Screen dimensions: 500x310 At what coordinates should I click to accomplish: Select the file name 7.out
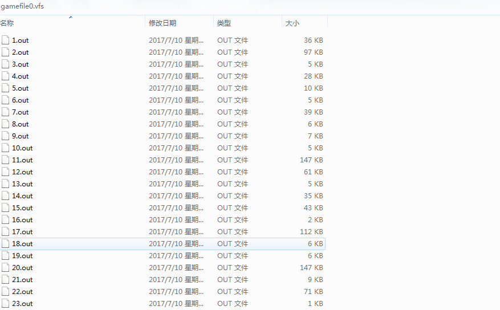point(21,112)
